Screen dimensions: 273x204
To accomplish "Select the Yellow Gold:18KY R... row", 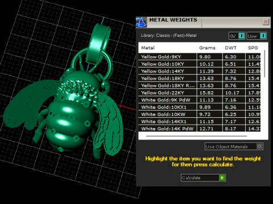I will (200, 86).
